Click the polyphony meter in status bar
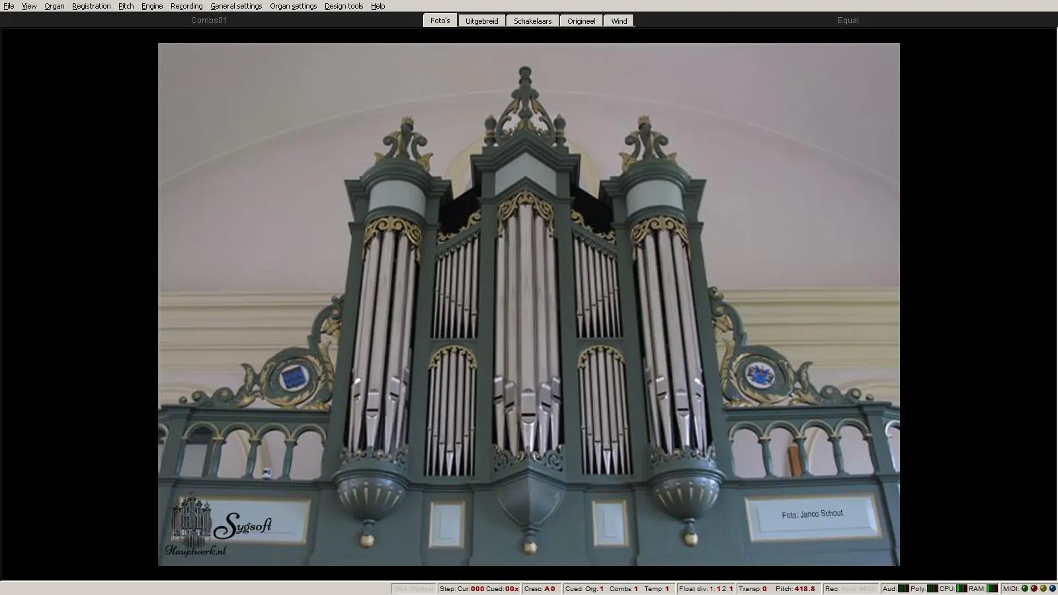The height and width of the screenshot is (595, 1058). click(932, 588)
